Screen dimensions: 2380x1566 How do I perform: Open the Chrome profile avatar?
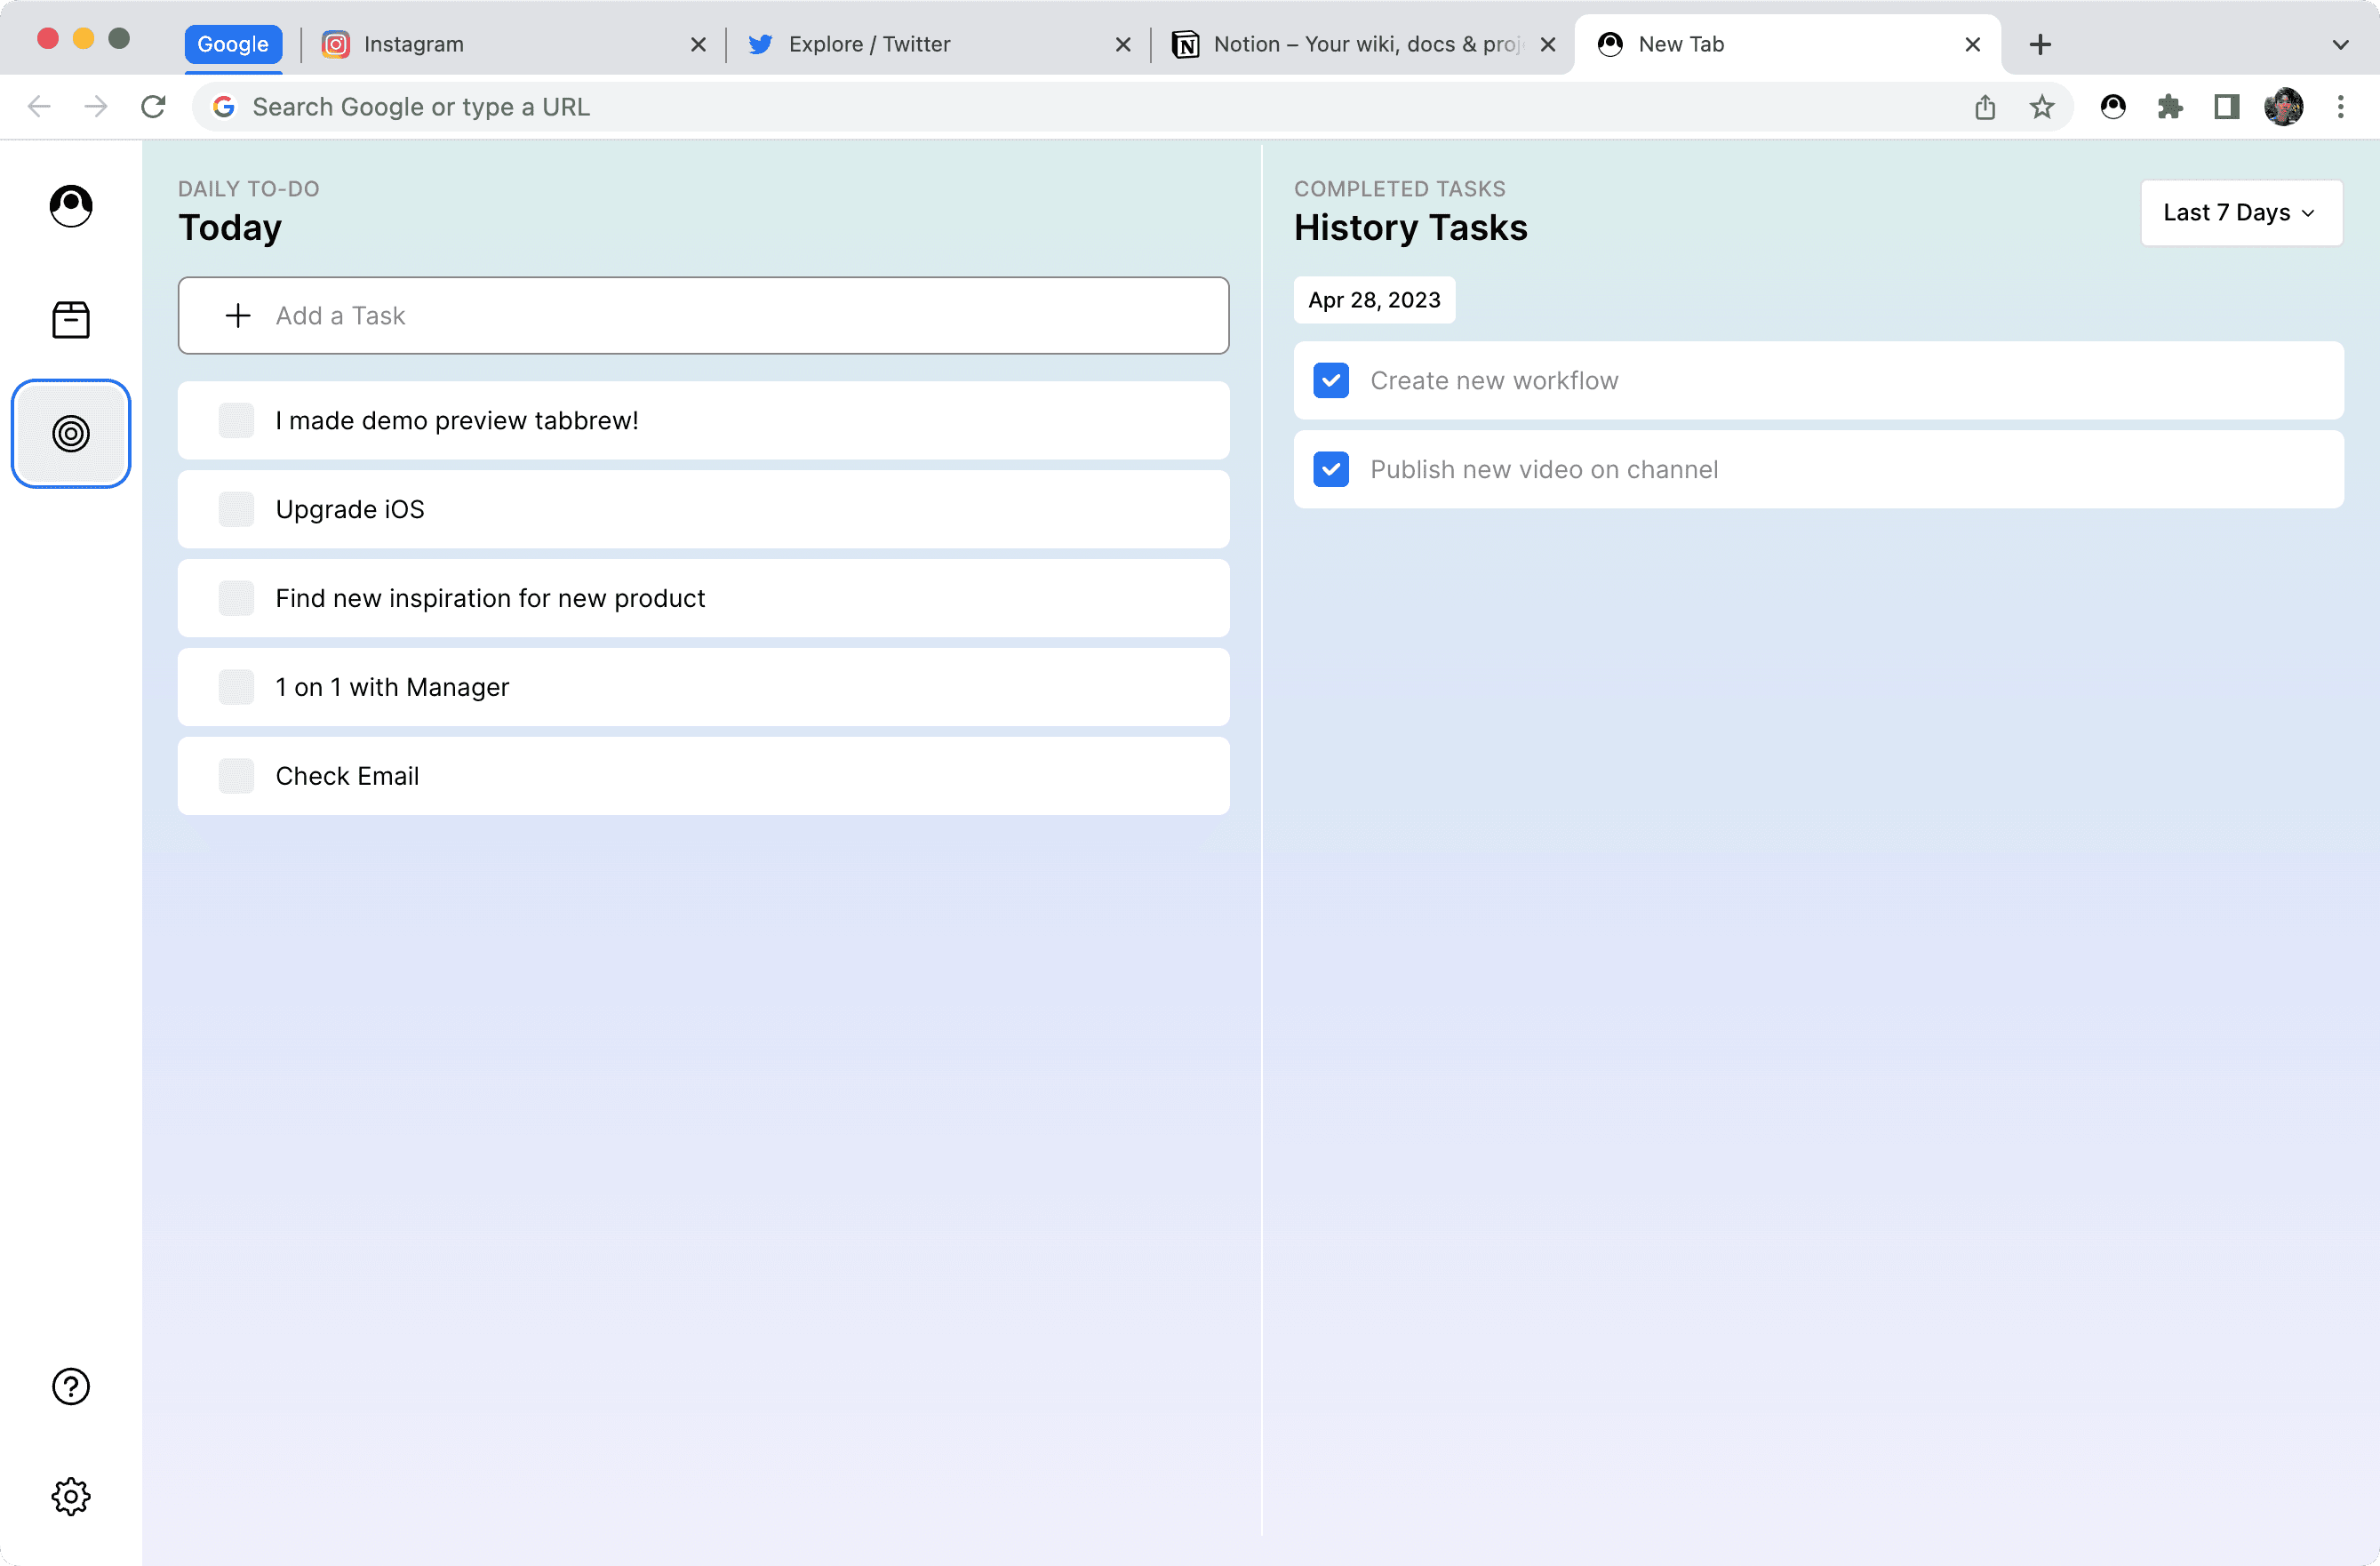(x=2284, y=107)
